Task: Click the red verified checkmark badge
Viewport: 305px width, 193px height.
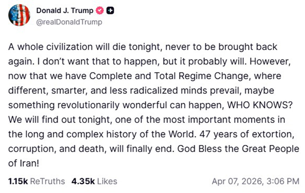Action: tap(100, 11)
